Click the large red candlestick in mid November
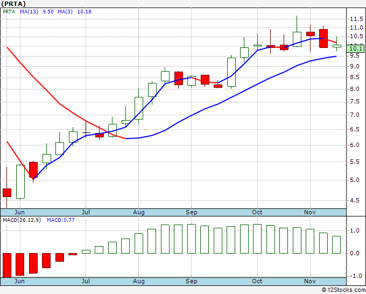The height and width of the screenshot is (294, 366). tap(323, 39)
